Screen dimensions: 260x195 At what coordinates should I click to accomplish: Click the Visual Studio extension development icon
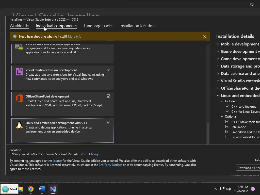[19, 72]
